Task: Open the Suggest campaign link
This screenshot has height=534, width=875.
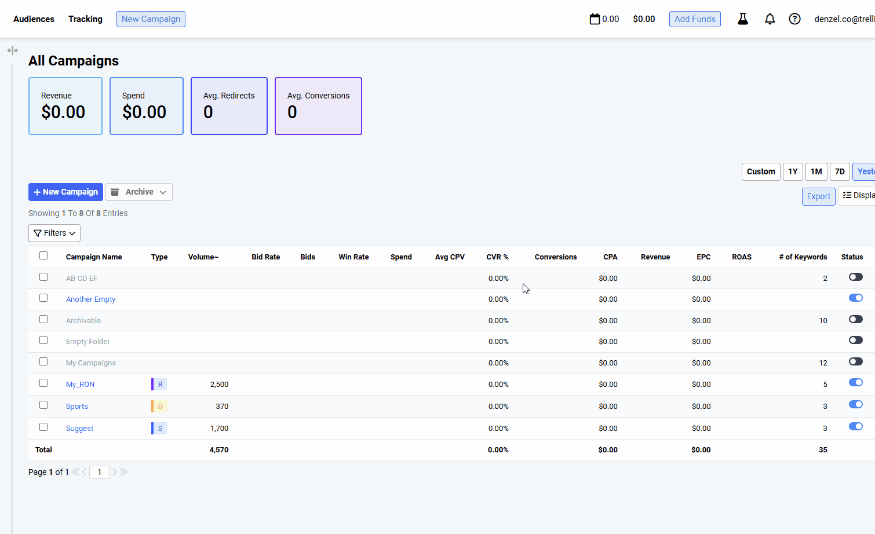Action: pos(79,429)
